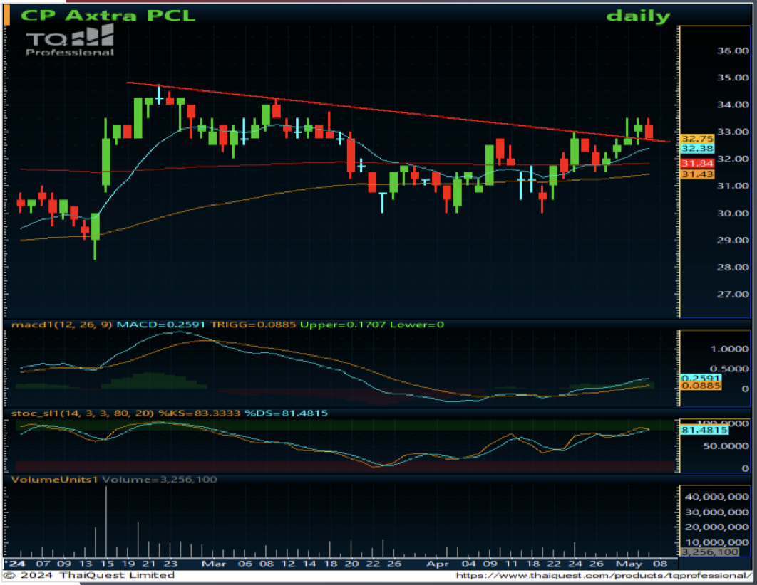Click the 31.00 price axis label
Screen dimensions: 757x585
732,186
